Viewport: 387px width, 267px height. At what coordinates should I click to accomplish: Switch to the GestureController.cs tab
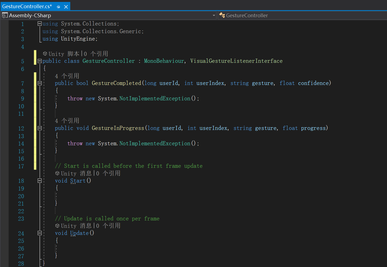[x=27, y=6]
